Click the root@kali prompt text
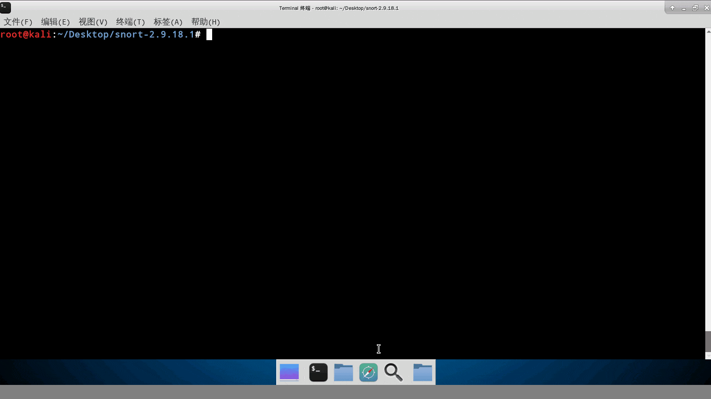Screen dimensions: 711x399 point(26,34)
